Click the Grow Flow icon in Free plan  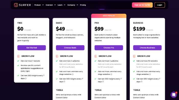click(18, 56)
